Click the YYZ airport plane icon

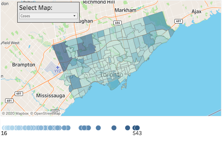(x=57, y=67)
